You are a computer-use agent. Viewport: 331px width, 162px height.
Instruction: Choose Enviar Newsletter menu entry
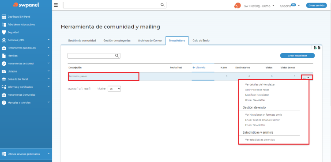pos(255,125)
